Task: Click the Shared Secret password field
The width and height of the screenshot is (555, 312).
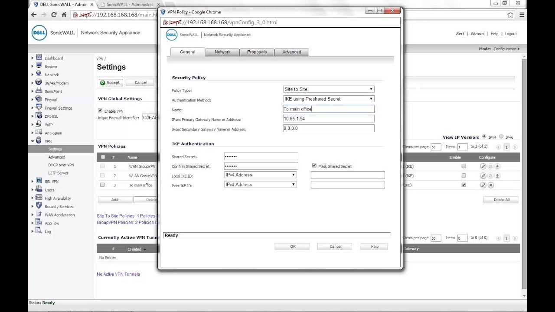Action: 261,156
